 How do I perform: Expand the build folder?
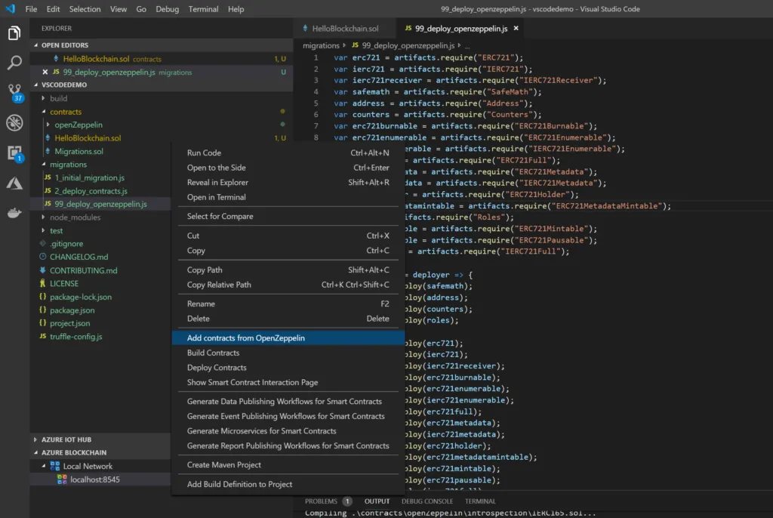click(43, 98)
